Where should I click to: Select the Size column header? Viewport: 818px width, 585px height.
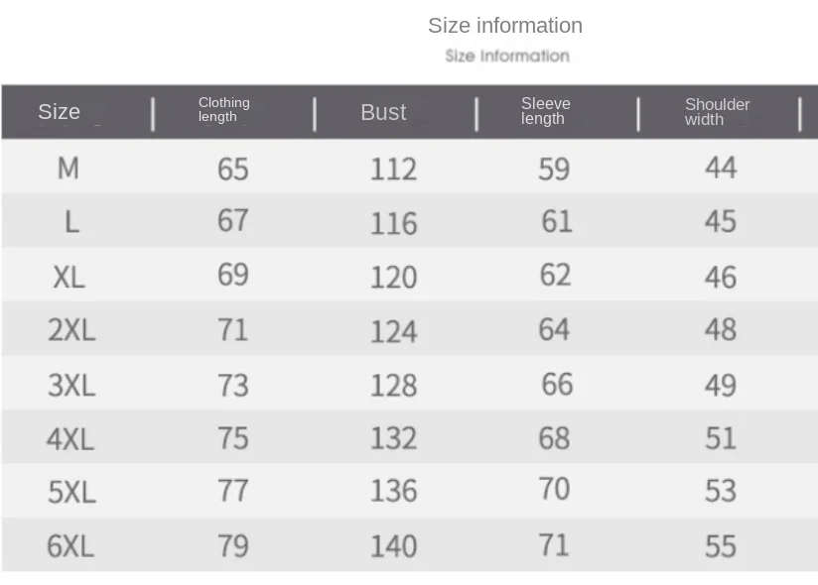[x=59, y=111]
